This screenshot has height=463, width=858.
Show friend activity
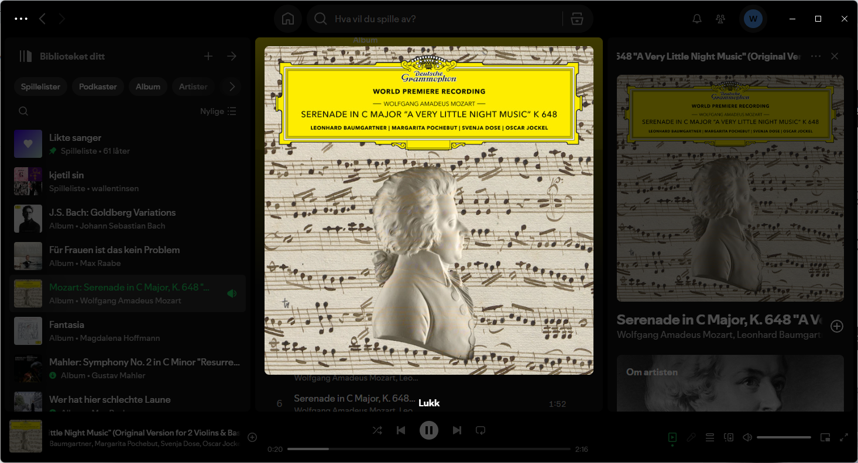pyautogui.click(x=720, y=19)
